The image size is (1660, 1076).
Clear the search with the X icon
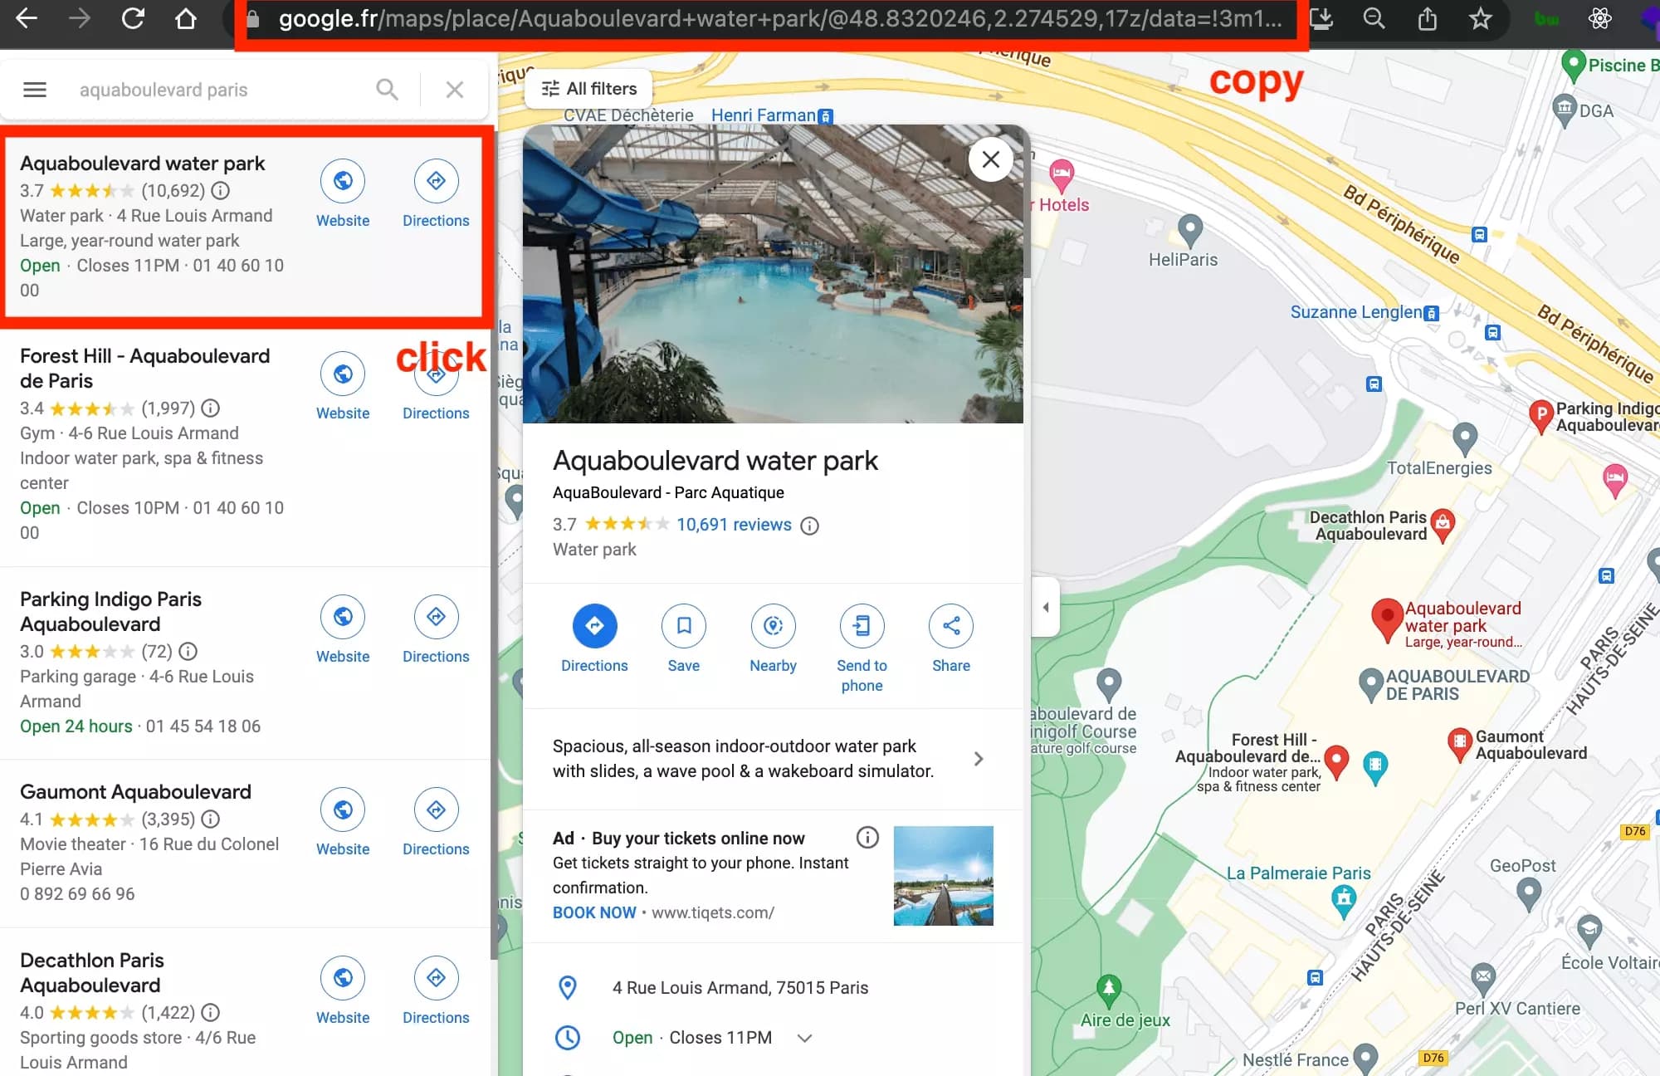pyautogui.click(x=455, y=89)
